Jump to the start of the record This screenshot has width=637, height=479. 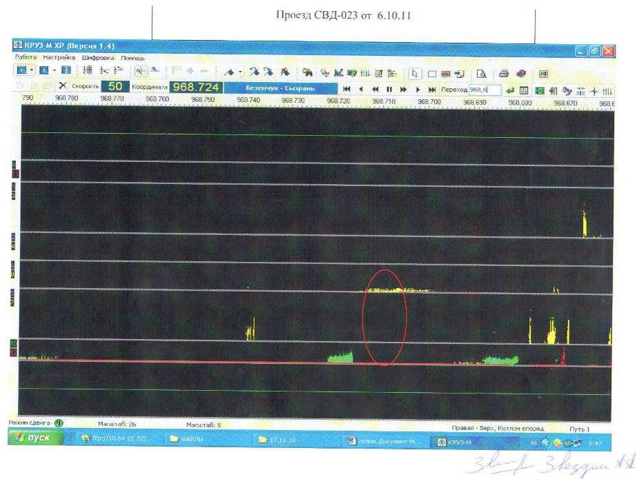click(346, 89)
